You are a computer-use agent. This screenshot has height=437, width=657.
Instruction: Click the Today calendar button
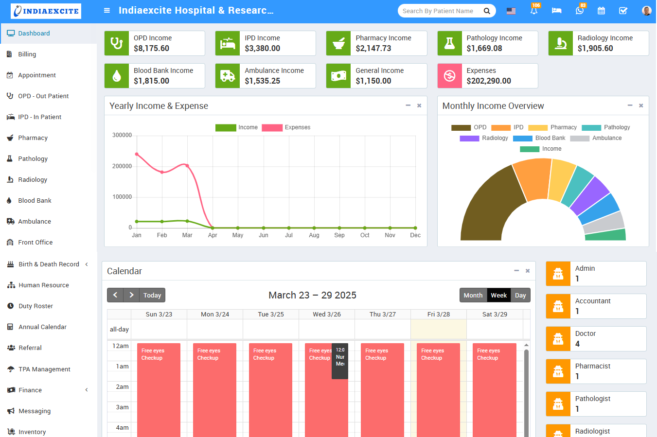pyautogui.click(x=152, y=295)
